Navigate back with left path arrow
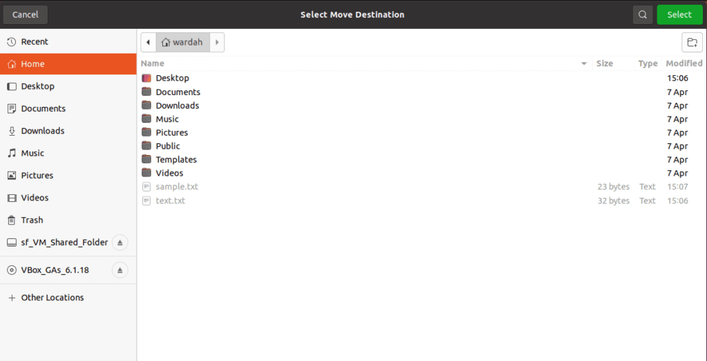 pyautogui.click(x=148, y=43)
